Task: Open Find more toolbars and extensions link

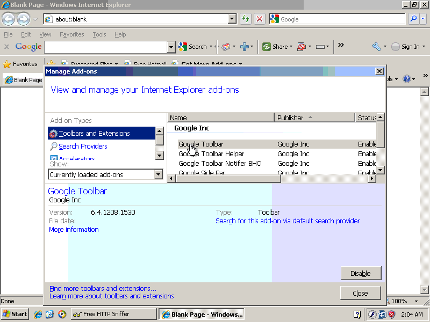Action: (x=103, y=289)
